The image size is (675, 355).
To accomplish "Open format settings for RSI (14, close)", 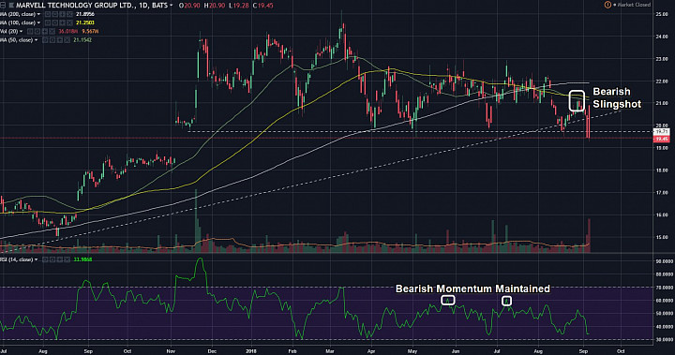I will pyautogui.click(x=52, y=259).
